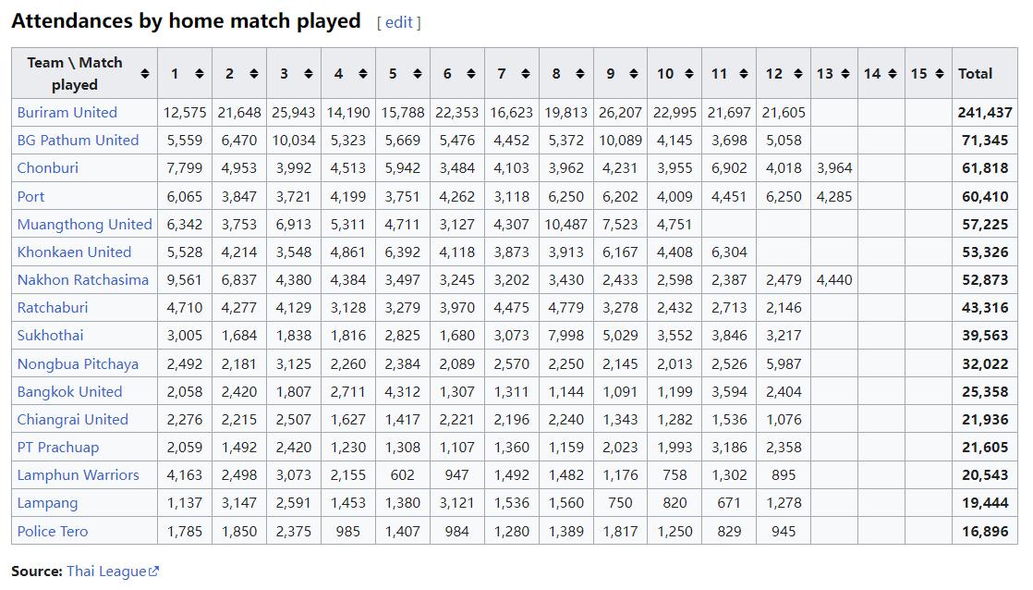Open Buriram United team page

point(67,113)
